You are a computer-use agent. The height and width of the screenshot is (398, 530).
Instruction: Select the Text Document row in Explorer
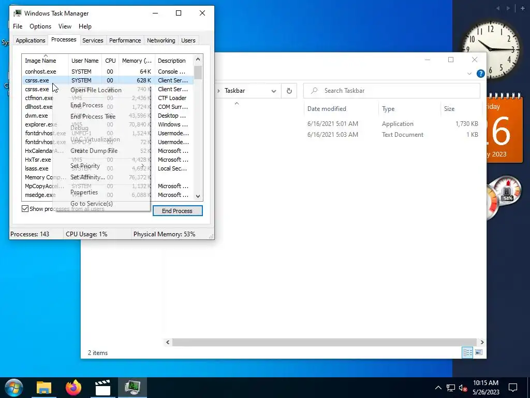tap(348, 134)
